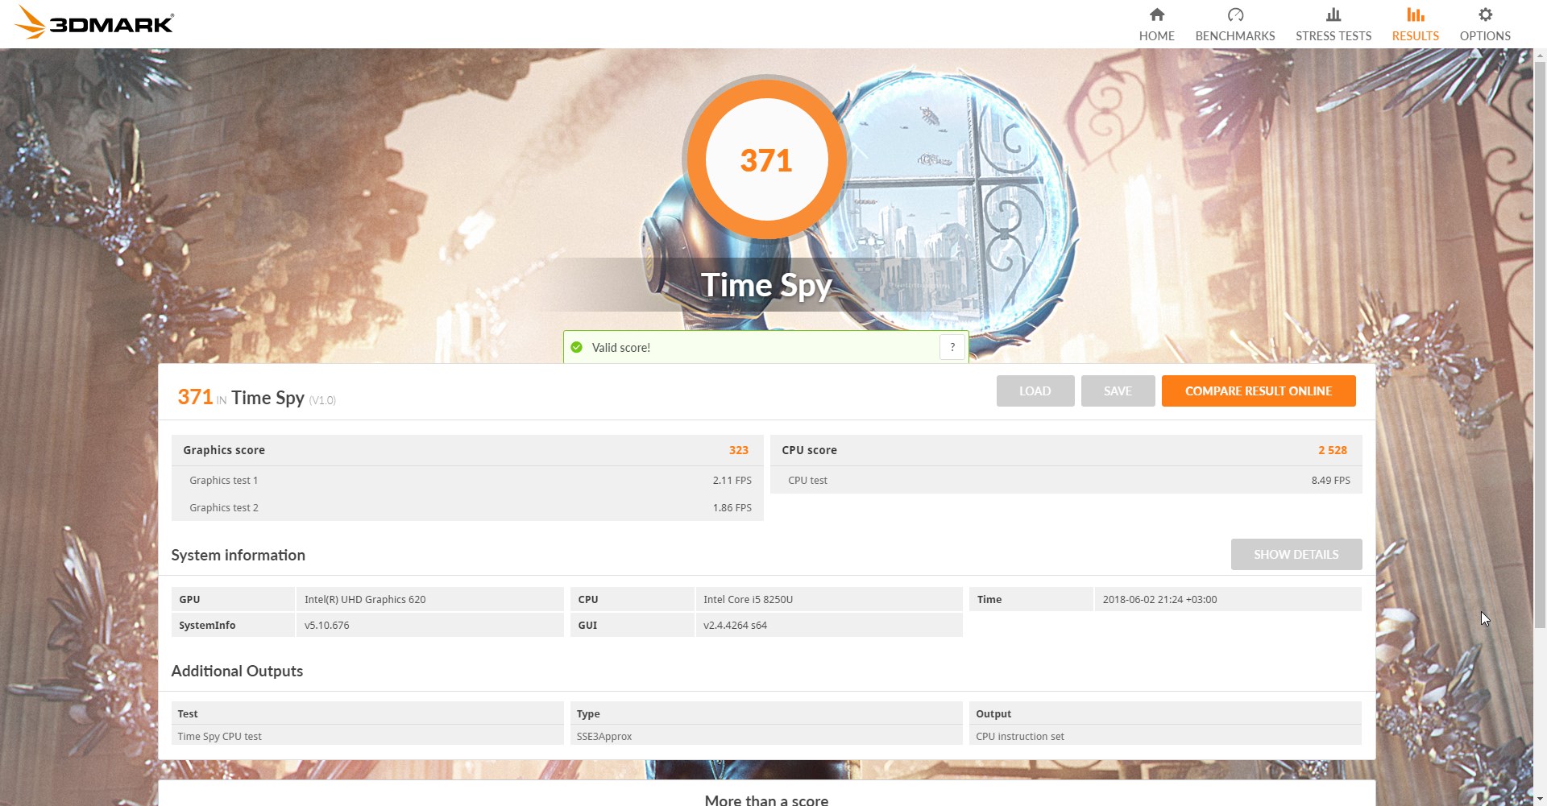Click the question mark help button

pyautogui.click(x=952, y=347)
